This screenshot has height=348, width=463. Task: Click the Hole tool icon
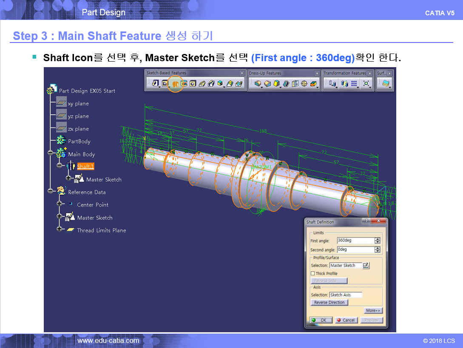[193, 84]
